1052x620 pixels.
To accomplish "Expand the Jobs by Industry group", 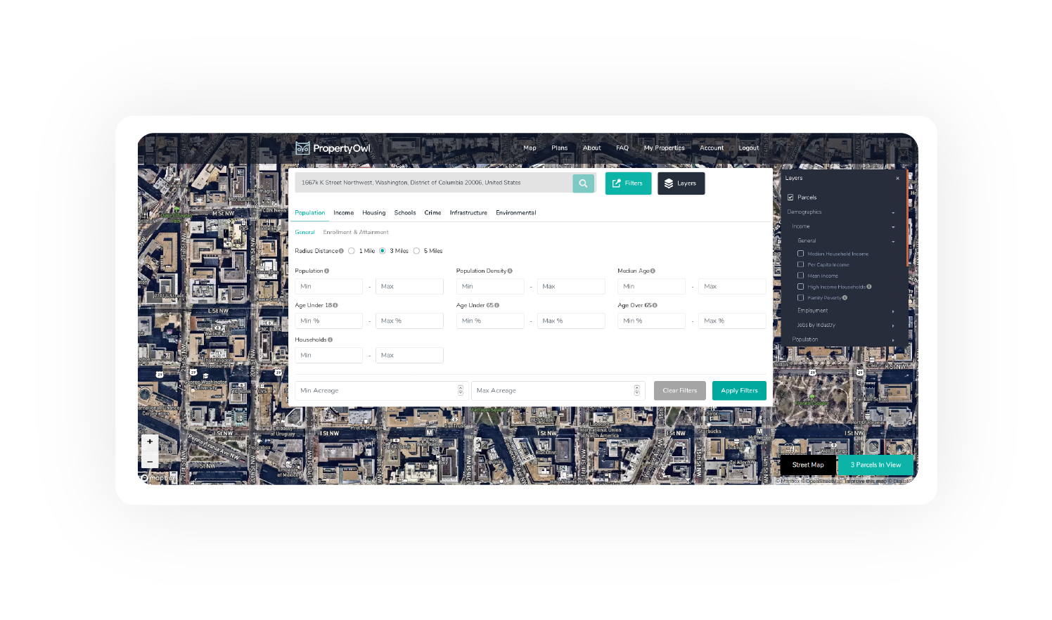I will click(893, 325).
